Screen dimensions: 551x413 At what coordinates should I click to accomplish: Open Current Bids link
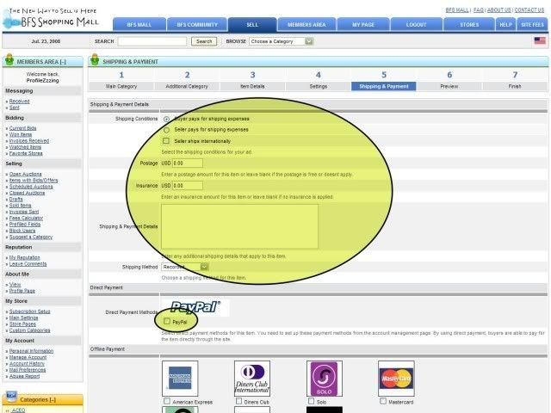tap(23, 128)
